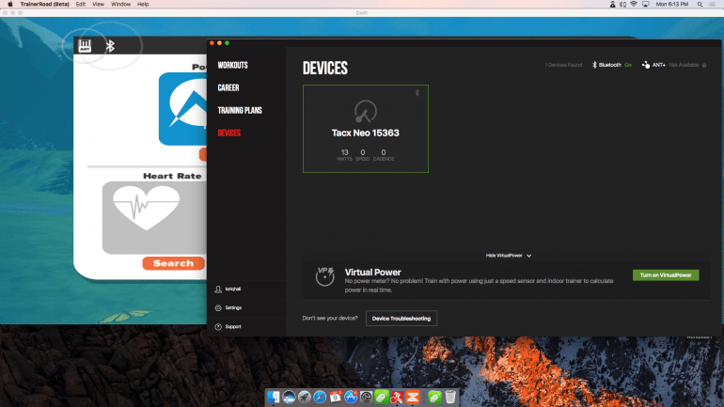Open the View menu
The width and height of the screenshot is (724, 407).
tap(98, 4)
